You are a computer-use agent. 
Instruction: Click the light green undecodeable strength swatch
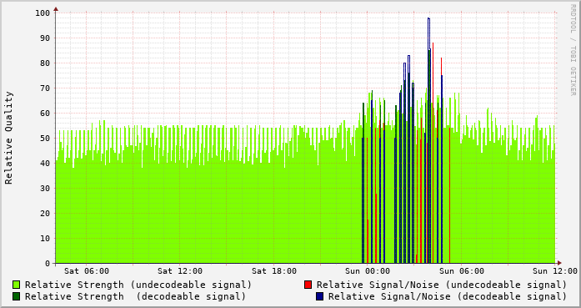pyautogui.click(x=17, y=285)
